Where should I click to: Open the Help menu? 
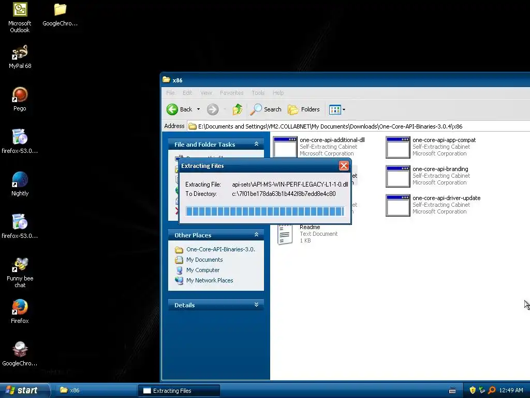(278, 93)
